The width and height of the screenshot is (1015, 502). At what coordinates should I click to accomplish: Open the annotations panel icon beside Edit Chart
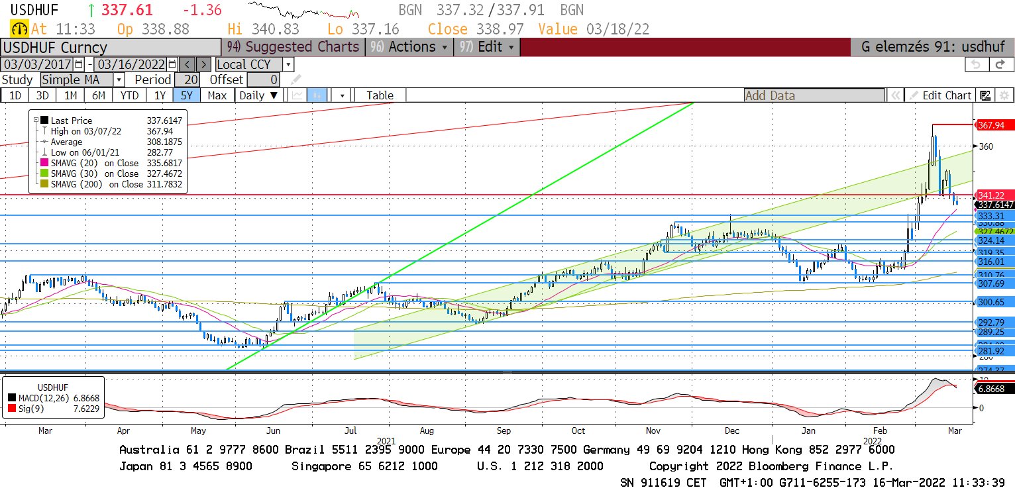[985, 95]
